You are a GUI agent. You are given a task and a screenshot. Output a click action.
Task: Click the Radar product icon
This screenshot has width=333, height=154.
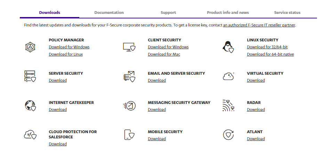[228, 105]
